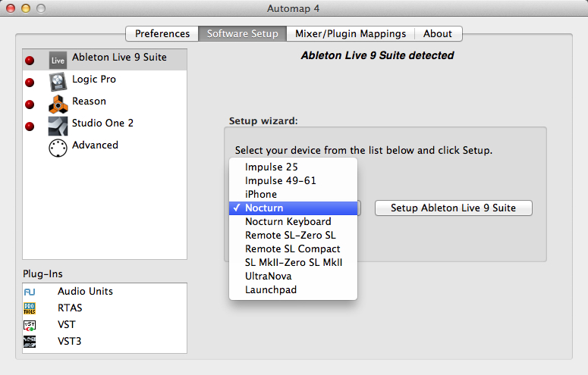Click the Advanced MIDI connector icon
The image size is (588, 375).
pyautogui.click(x=58, y=148)
